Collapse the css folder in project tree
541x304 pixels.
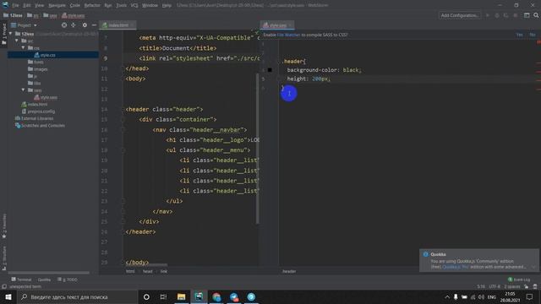point(23,48)
